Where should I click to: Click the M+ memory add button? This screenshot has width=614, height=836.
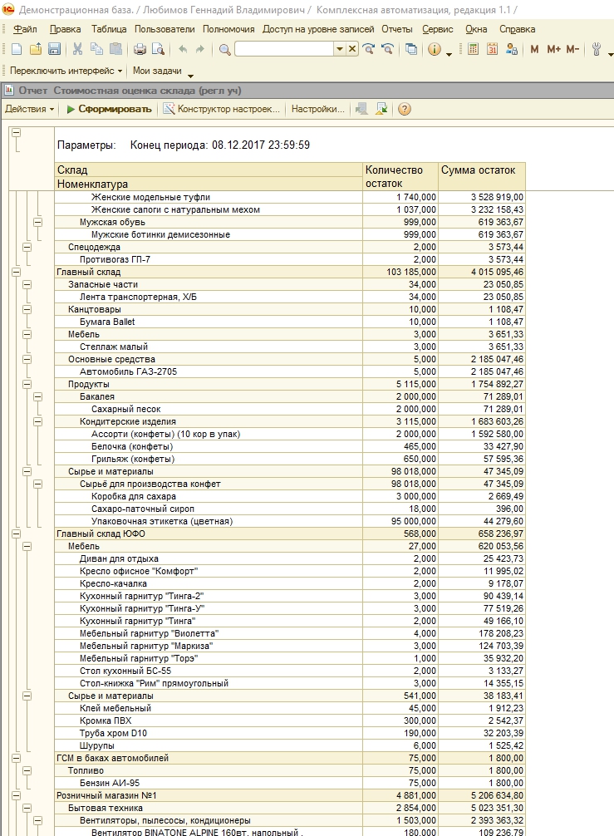[x=554, y=50]
